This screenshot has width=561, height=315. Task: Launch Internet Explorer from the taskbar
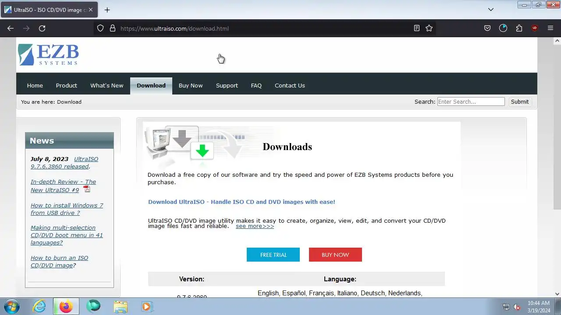[39, 306]
